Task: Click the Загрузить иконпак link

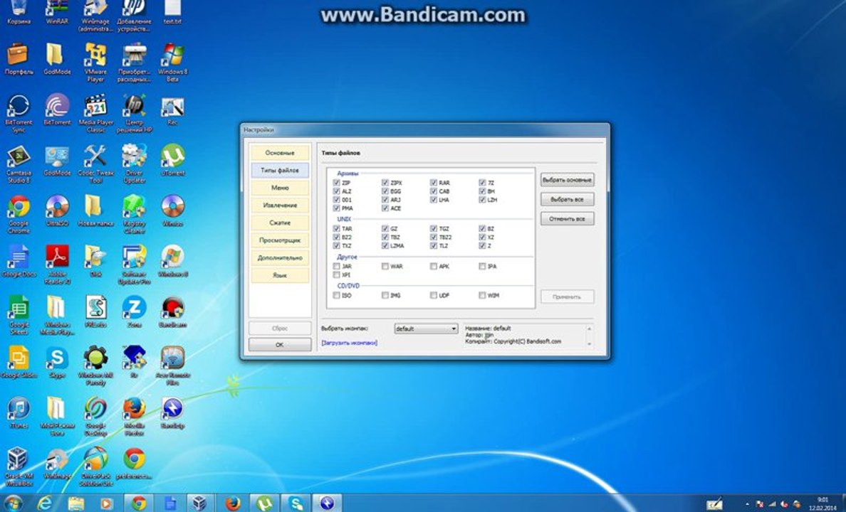Action: click(349, 343)
